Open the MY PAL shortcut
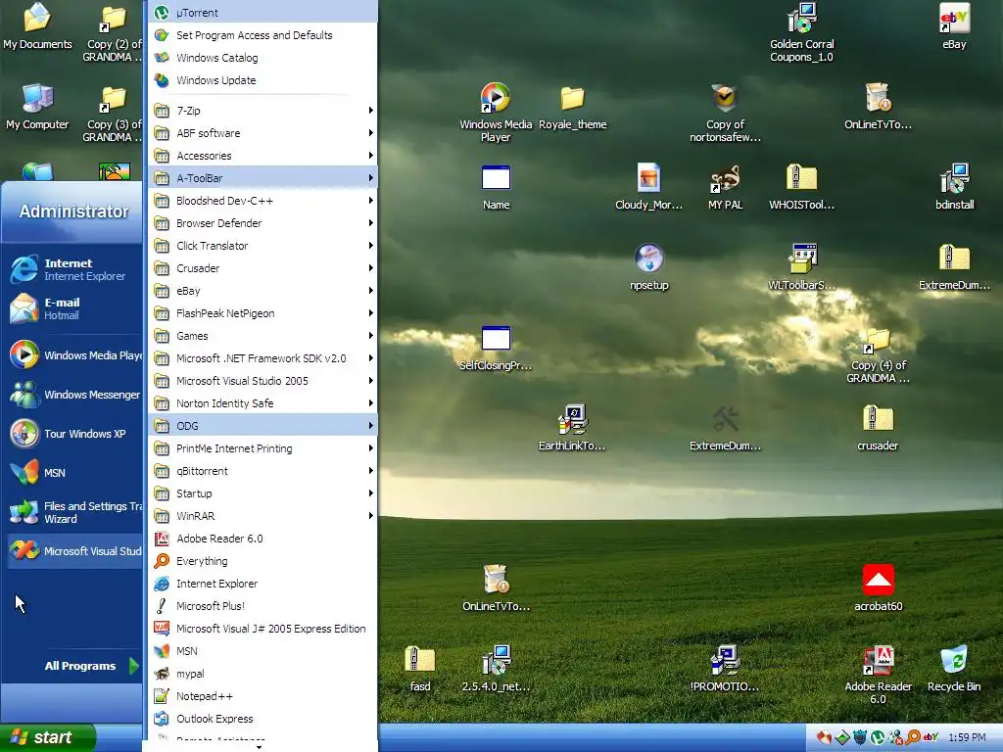The width and height of the screenshot is (1003, 752). (725, 186)
